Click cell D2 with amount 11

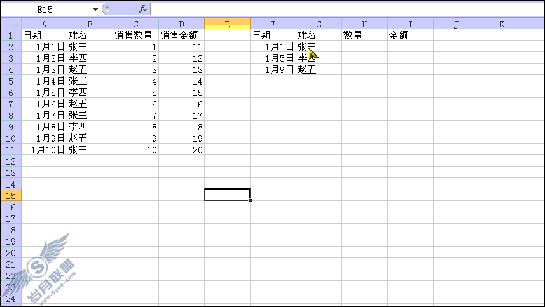click(181, 46)
